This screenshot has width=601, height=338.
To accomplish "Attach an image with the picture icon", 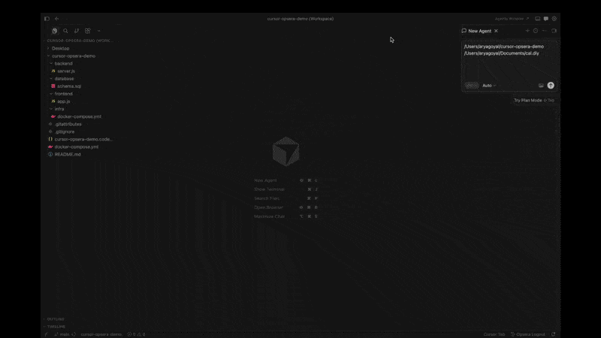I will (x=541, y=86).
